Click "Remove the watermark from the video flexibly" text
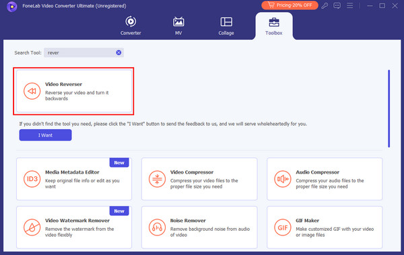 (x=79, y=232)
